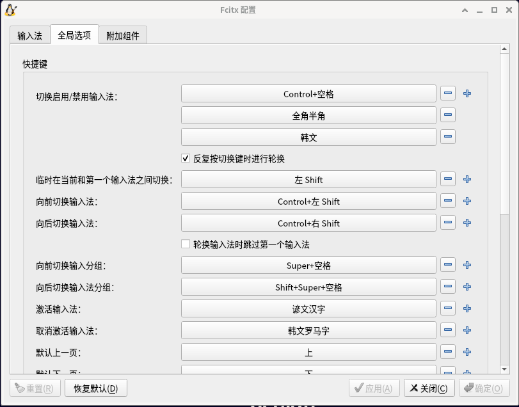Change the 上 hotkey for 默认上一页
Image resolution: width=519 pixels, height=407 pixels.
pos(308,352)
